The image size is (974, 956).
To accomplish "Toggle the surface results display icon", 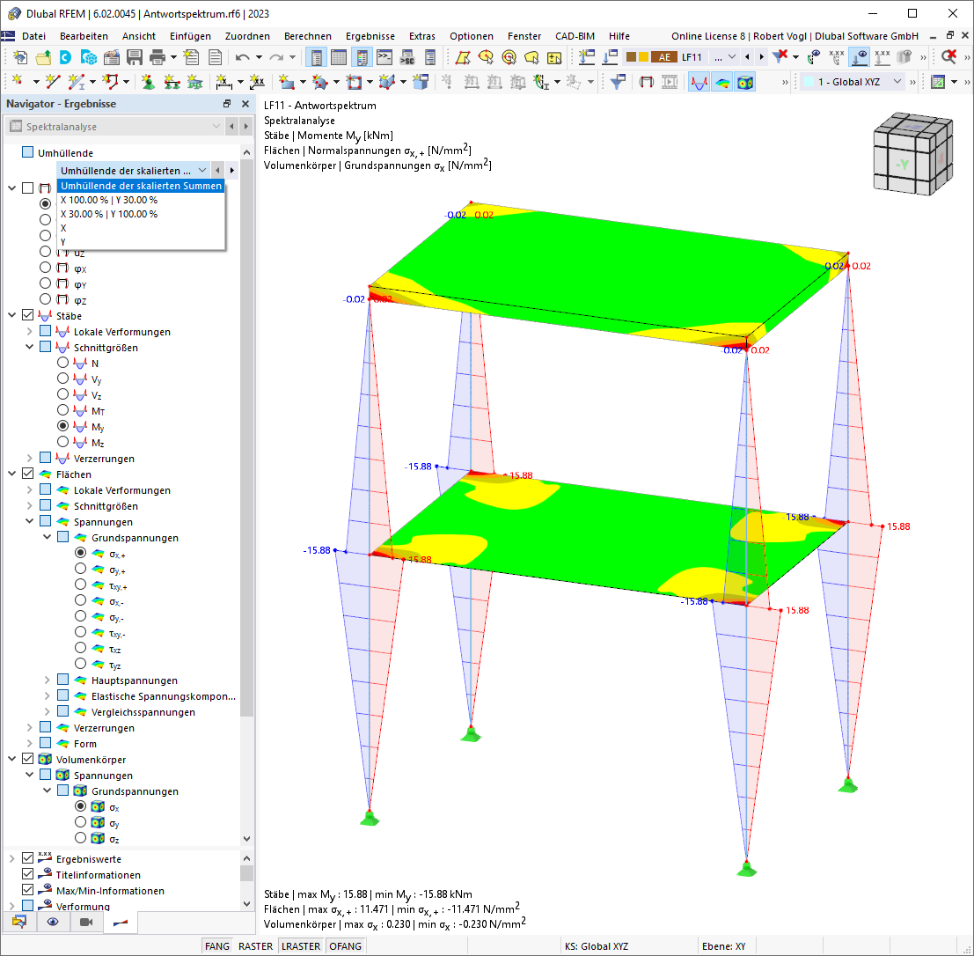I will (721, 82).
